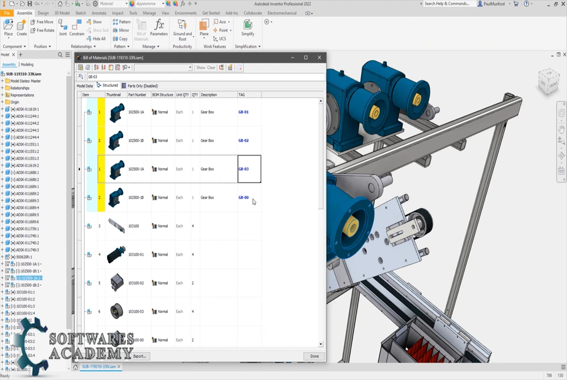Activate the Joint tool
Viewport: 567px width, 380px height.
click(63, 28)
